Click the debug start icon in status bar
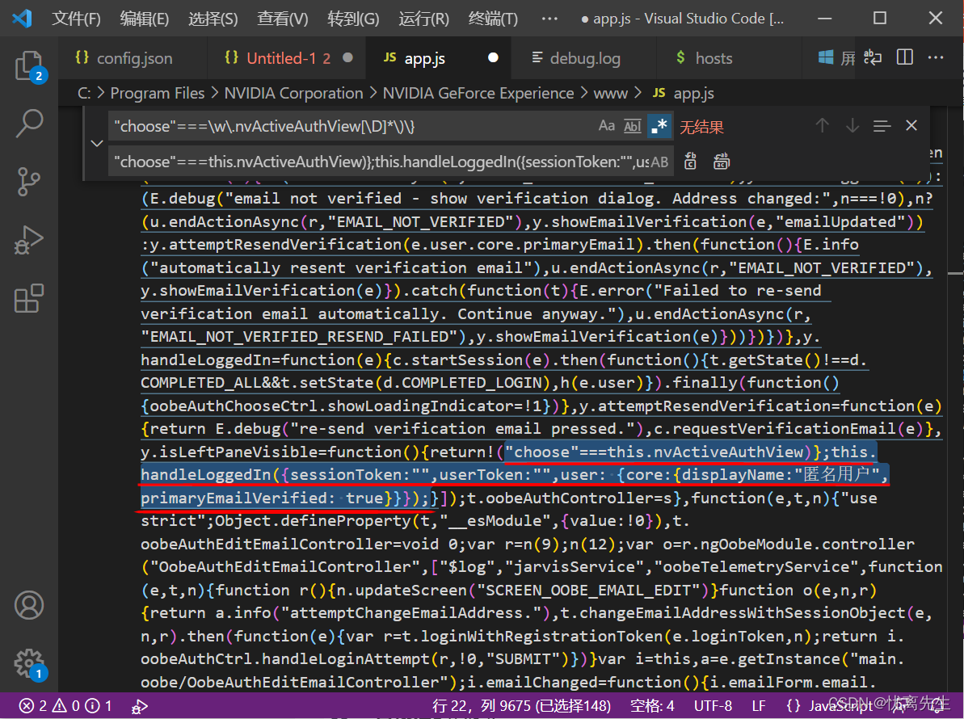Viewport: 964px width, 719px height. tap(140, 707)
